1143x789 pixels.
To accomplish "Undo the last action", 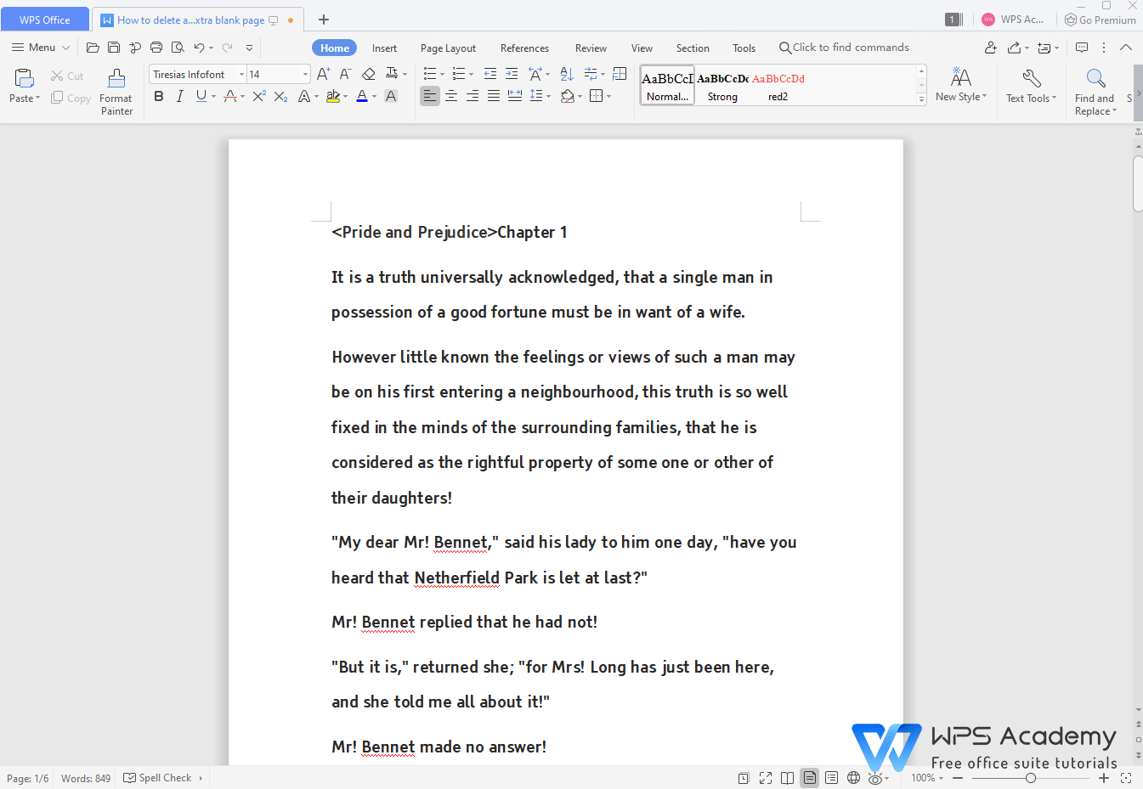I will click(199, 48).
